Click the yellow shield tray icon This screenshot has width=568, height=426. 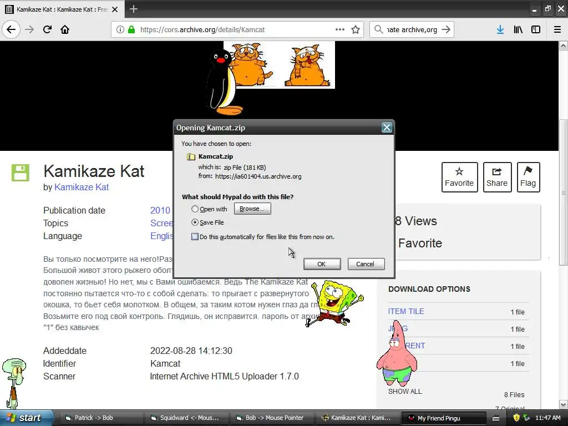click(x=516, y=418)
